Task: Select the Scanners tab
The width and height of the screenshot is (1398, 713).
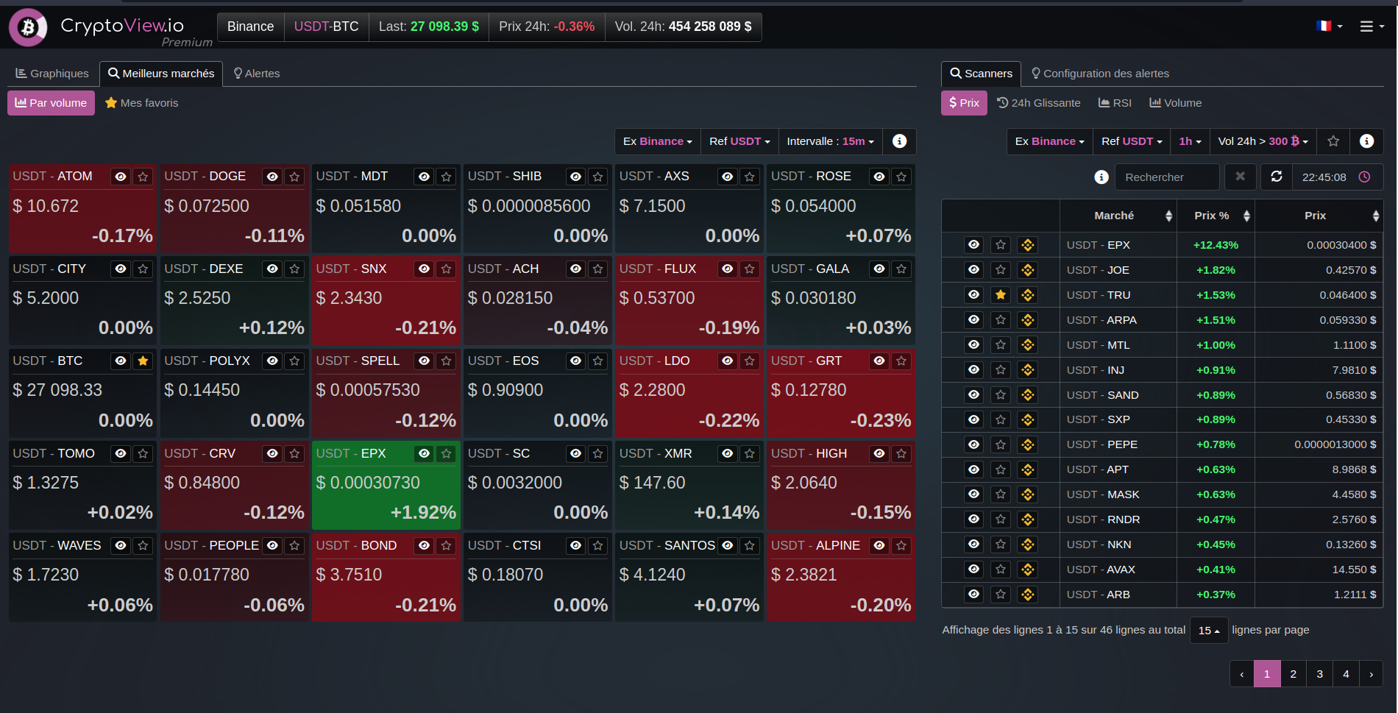Action: click(x=981, y=74)
